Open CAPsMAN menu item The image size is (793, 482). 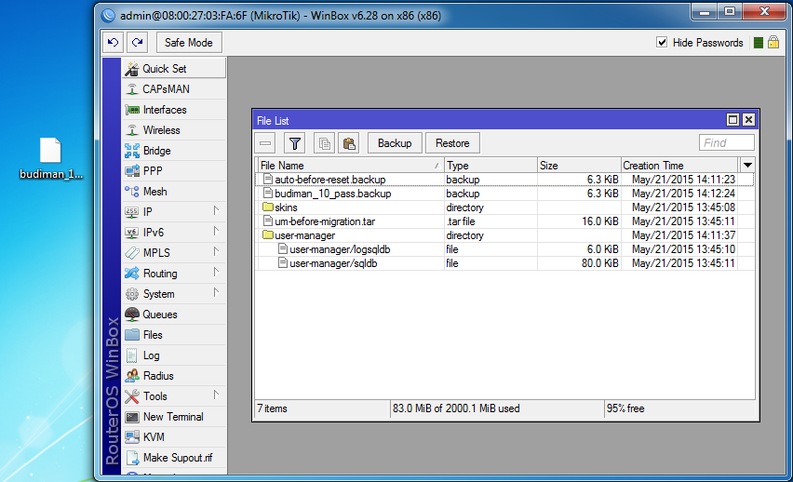point(174,89)
